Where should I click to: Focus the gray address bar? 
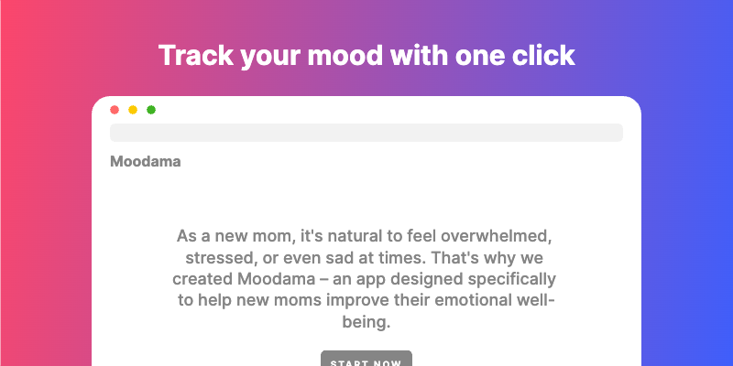pos(366,133)
